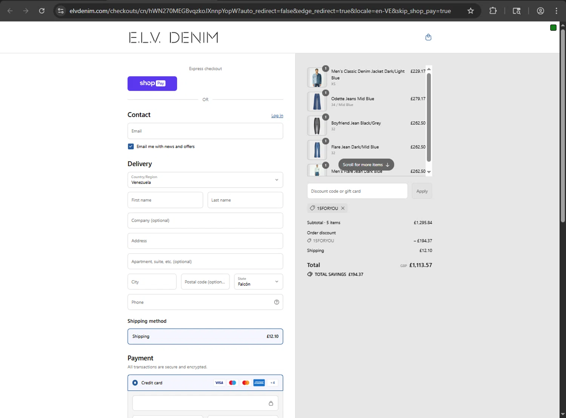The image size is (566, 418).
Task: Select the £12.10 Shipping method
Action: click(x=205, y=336)
